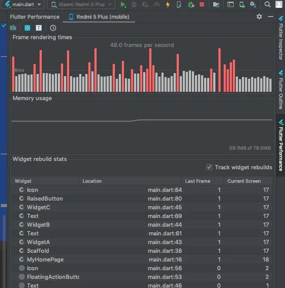Toggle the repaint rainbow icon
This screenshot has width=285, height=288.
27,28
